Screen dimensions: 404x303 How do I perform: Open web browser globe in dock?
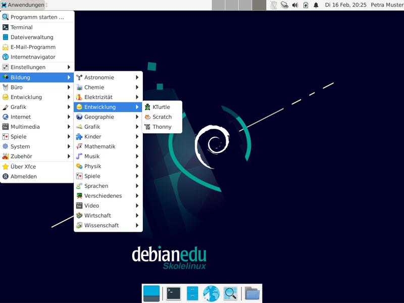pos(211,293)
